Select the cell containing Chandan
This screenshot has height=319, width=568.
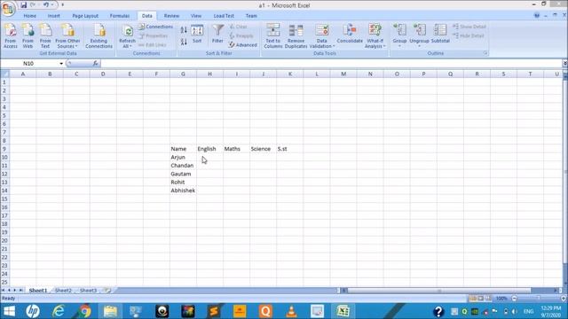click(x=183, y=166)
